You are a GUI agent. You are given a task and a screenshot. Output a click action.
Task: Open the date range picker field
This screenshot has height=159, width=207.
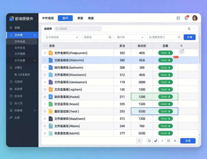click(x=165, y=37)
